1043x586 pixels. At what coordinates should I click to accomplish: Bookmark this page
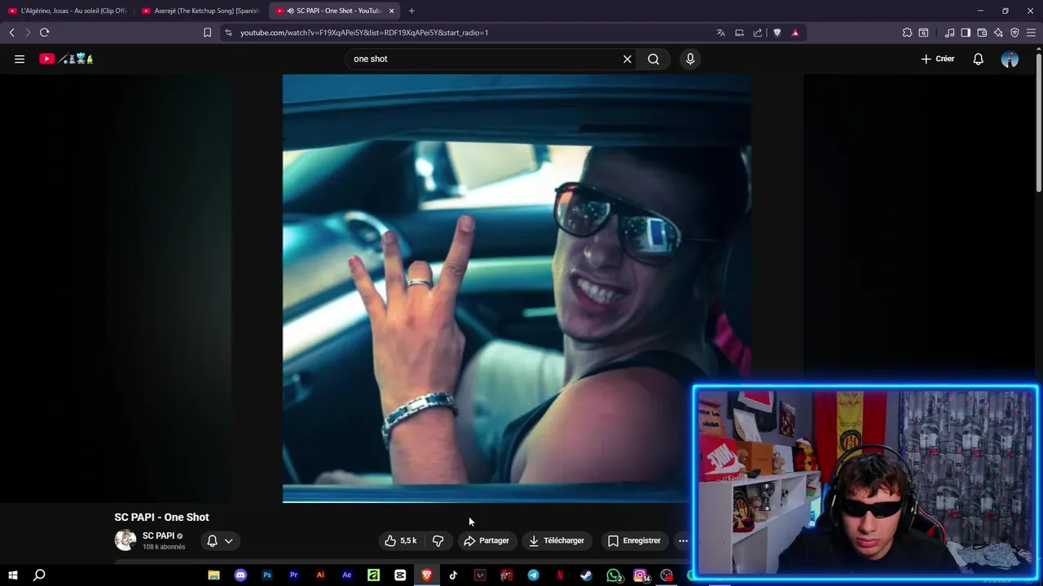[207, 33]
